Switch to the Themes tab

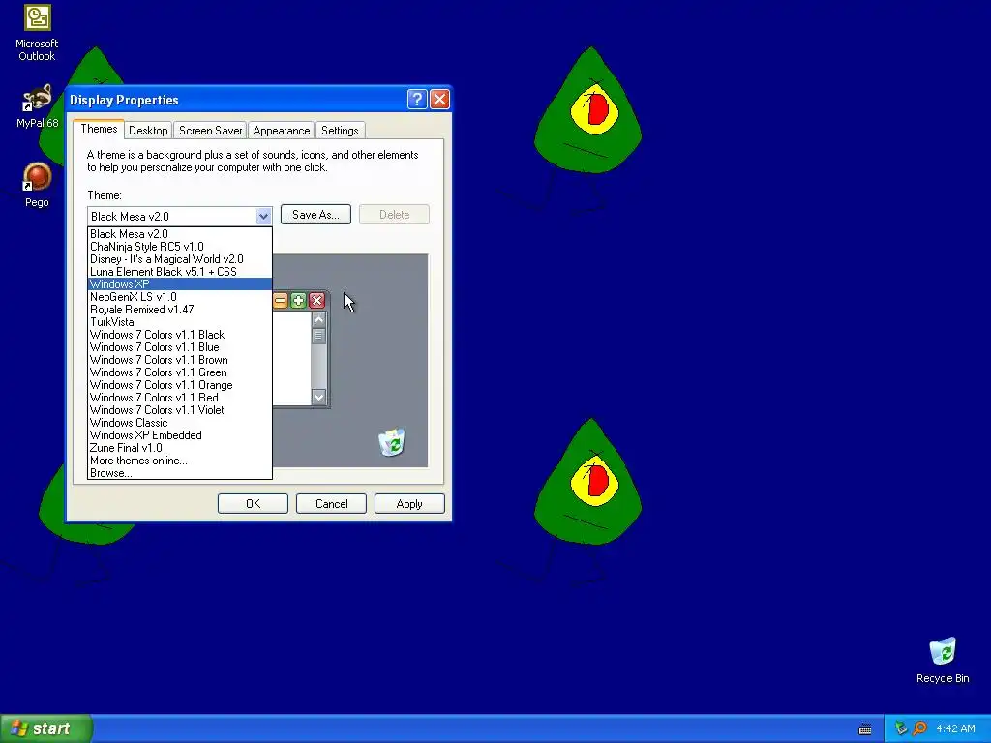coord(99,129)
